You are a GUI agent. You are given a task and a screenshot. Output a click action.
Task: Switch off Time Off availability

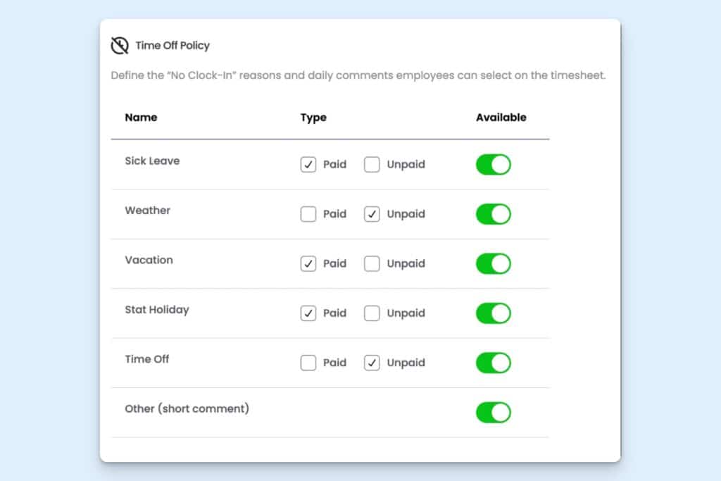[x=493, y=363]
